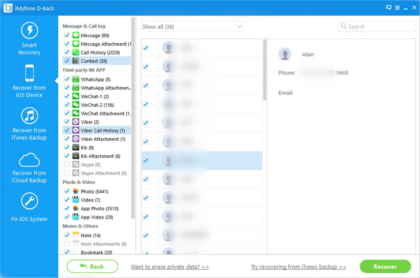Click the Message category icon

point(76,35)
